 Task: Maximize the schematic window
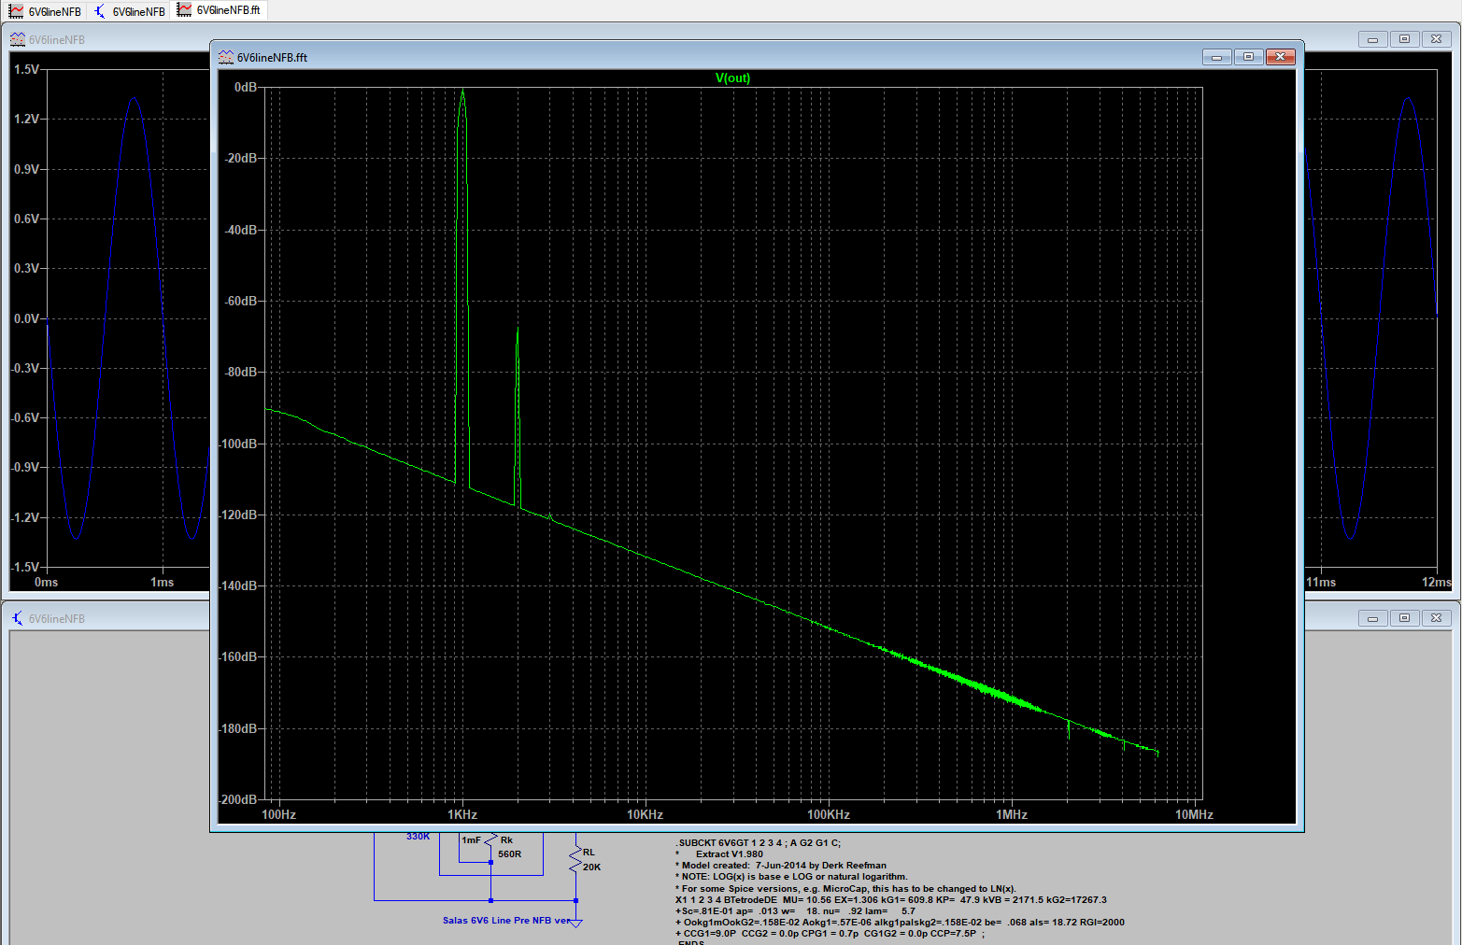coord(1404,618)
